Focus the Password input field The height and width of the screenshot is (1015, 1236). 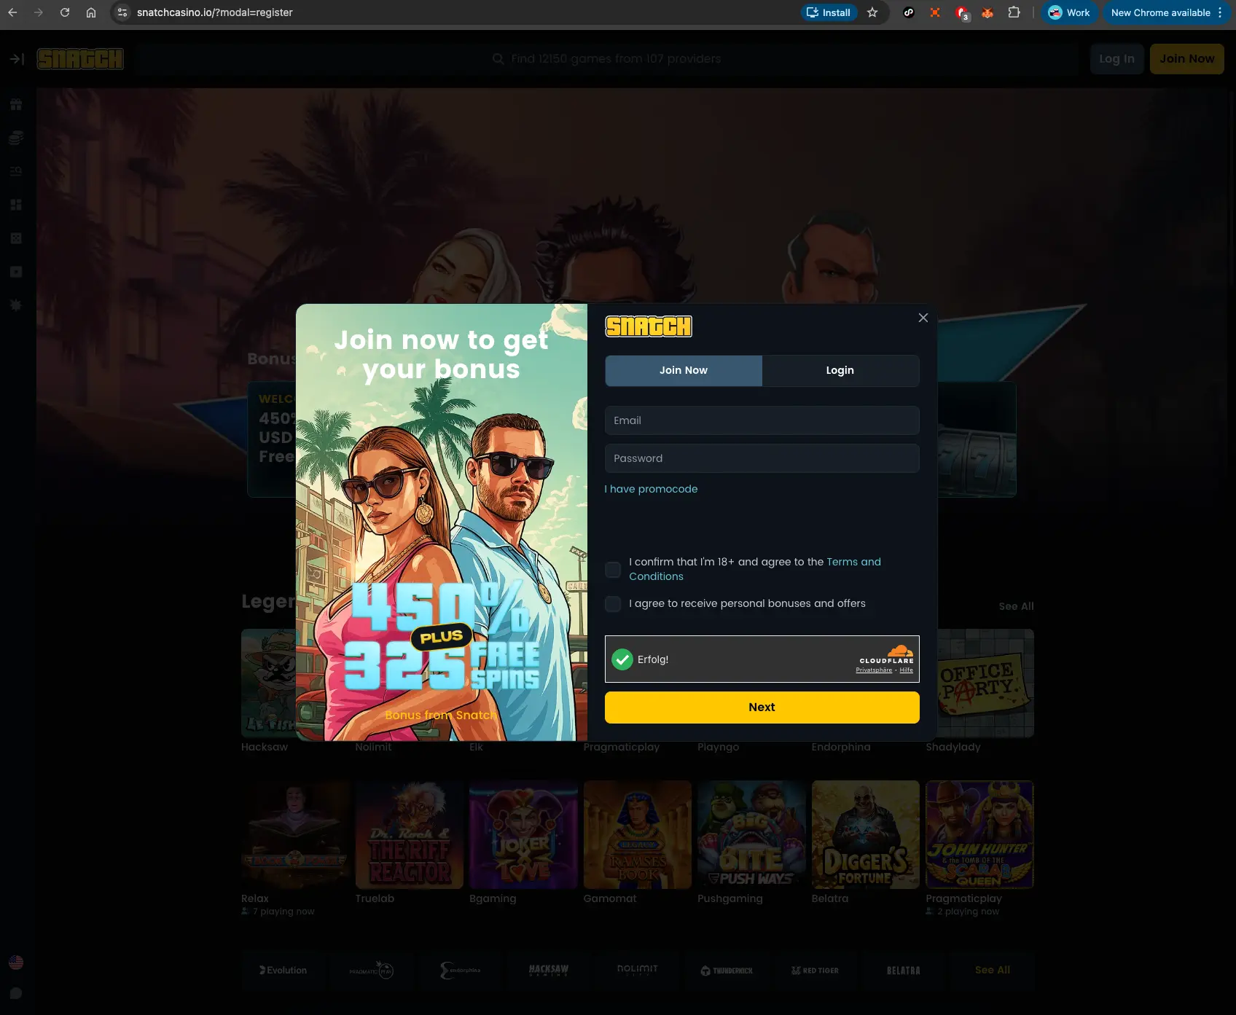pos(762,458)
